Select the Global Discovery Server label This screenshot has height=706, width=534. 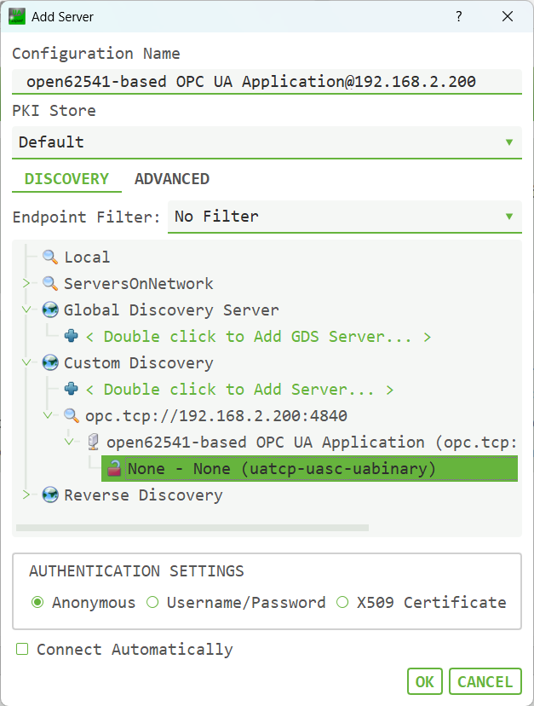(x=171, y=310)
